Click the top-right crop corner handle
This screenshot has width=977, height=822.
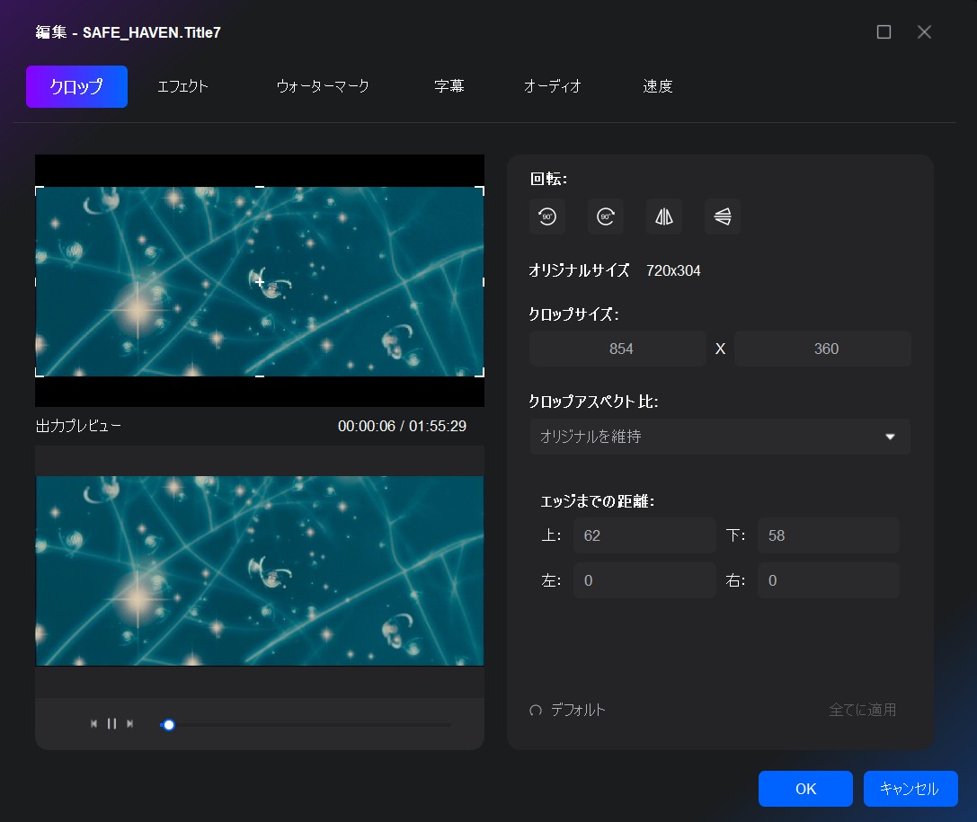480,190
